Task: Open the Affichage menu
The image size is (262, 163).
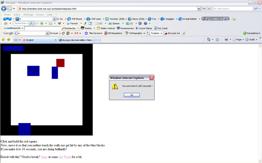Action: point(28,14)
